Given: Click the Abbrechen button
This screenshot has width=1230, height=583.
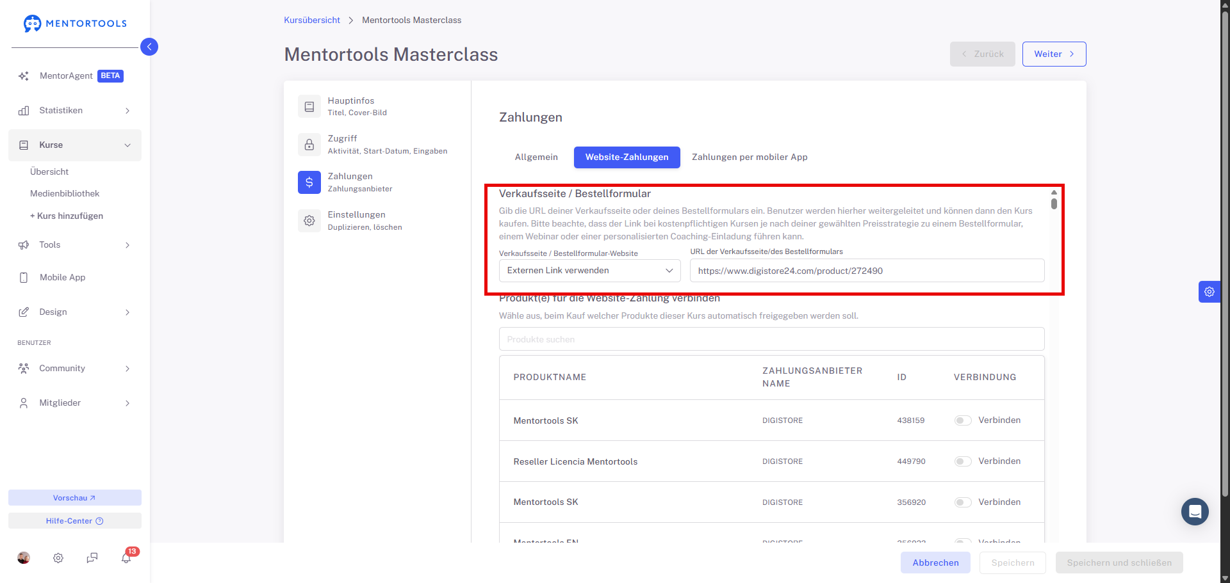Looking at the screenshot, I should [935, 563].
